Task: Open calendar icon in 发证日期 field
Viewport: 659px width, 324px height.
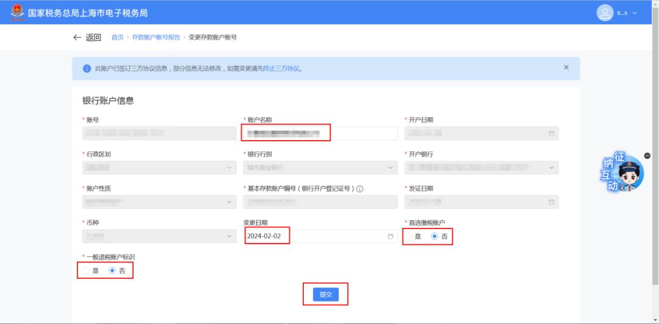Action: pos(552,202)
